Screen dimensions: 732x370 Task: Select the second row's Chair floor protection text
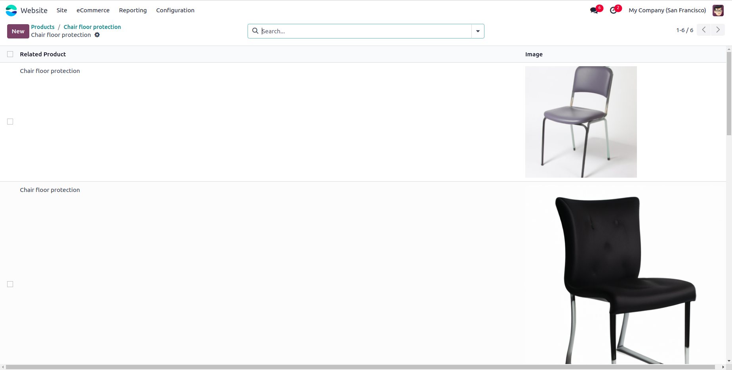pos(50,190)
